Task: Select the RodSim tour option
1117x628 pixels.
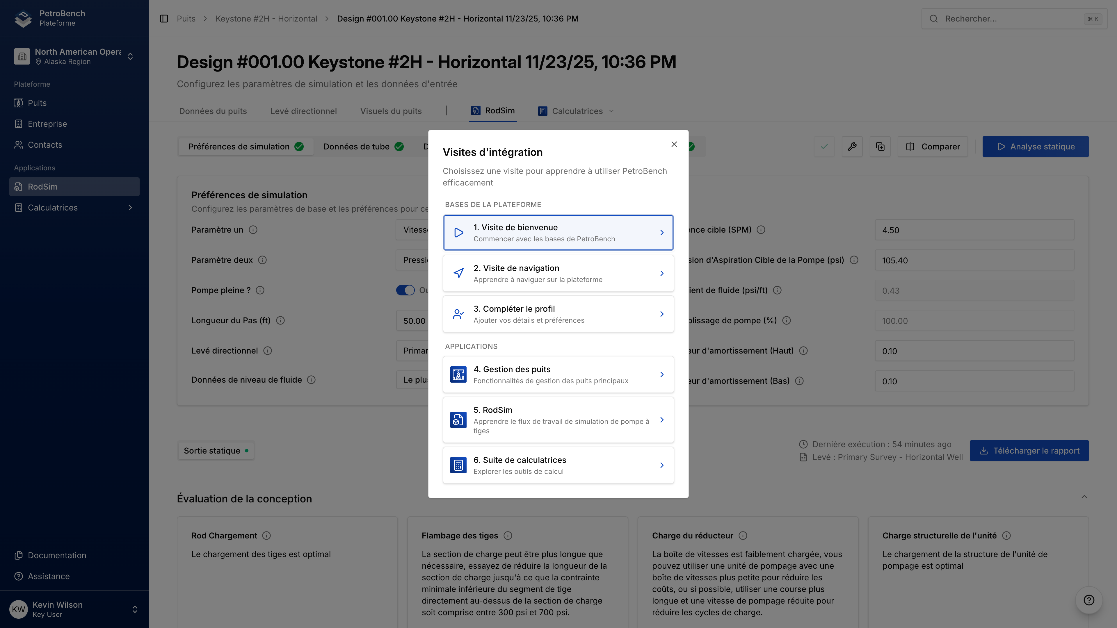Action: click(x=558, y=420)
